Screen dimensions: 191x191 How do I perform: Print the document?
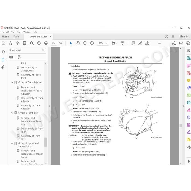pos(25,43)
